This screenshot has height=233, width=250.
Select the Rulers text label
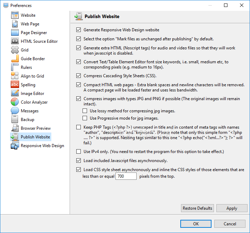click(x=26, y=67)
